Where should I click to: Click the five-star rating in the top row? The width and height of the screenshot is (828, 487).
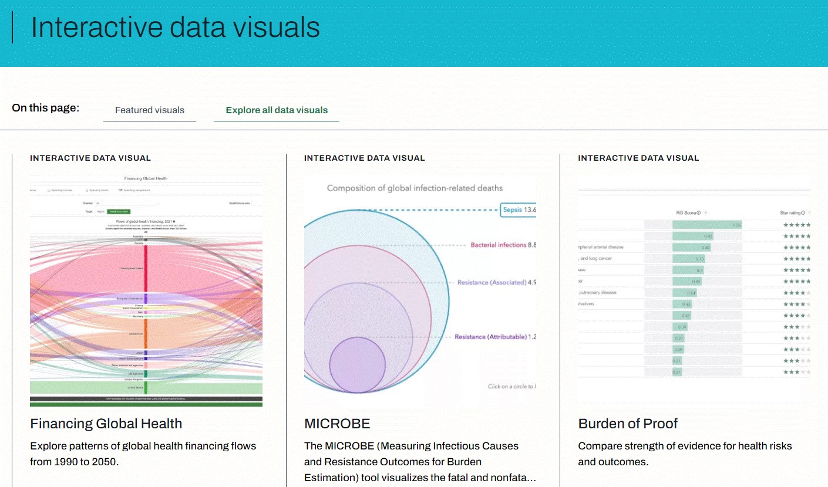(796, 225)
